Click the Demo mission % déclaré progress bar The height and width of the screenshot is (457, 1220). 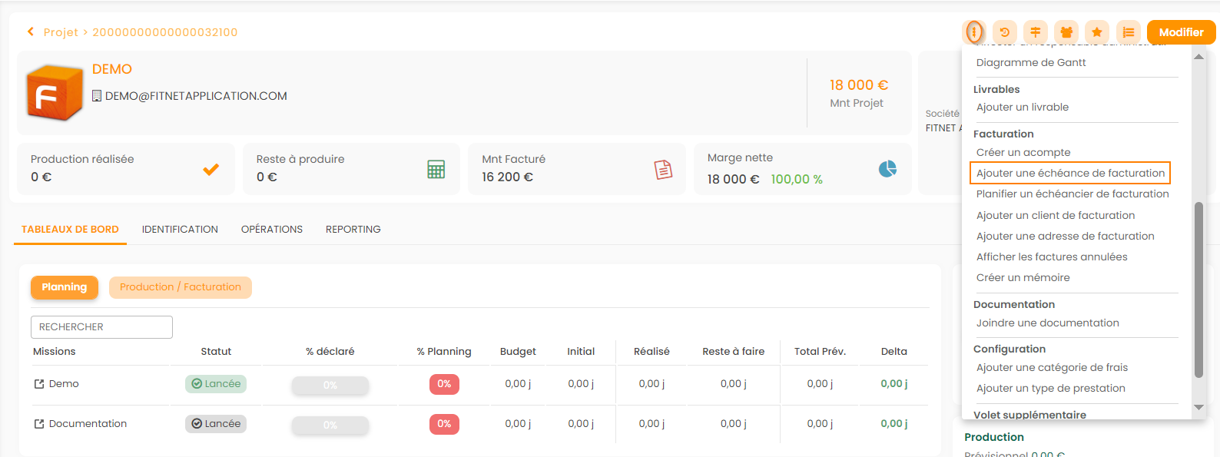[330, 385]
